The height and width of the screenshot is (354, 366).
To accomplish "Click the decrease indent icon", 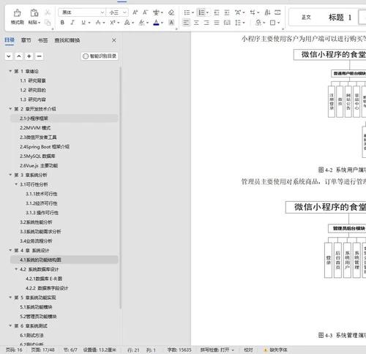I will click(217, 12).
